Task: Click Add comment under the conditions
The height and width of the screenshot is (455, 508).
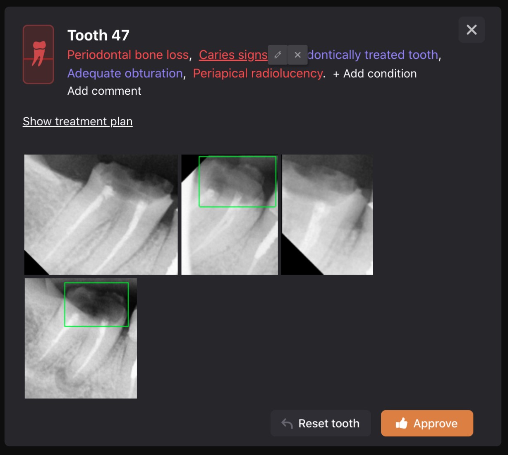Action: [x=104, y=91]
